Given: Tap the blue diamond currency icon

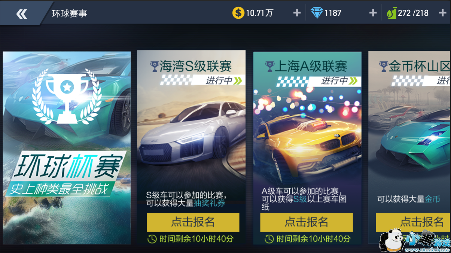Looking at the screenshot, I should coord(317,13).
